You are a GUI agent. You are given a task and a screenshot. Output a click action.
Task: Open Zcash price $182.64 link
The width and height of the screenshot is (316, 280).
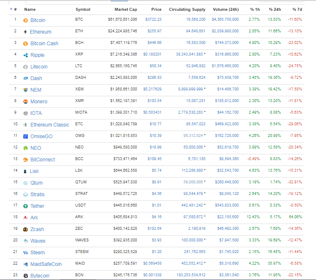point(155,229)
